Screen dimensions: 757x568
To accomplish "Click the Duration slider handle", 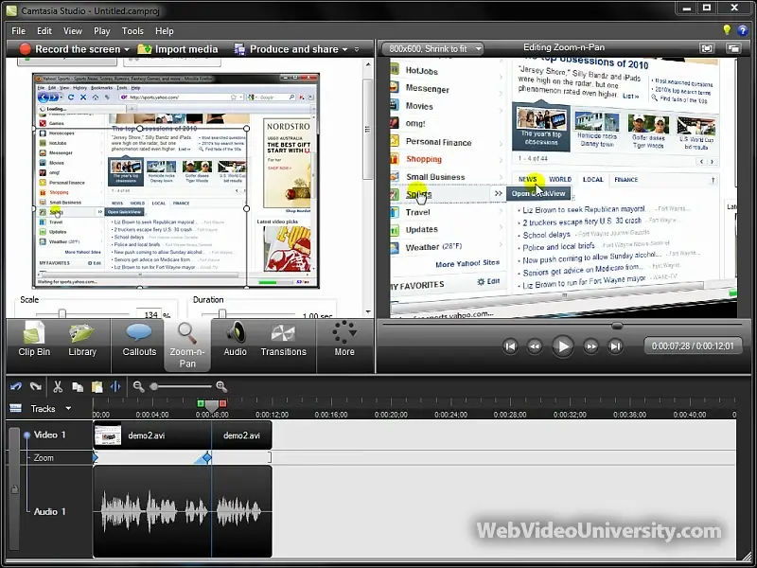I will coord(222,314).
